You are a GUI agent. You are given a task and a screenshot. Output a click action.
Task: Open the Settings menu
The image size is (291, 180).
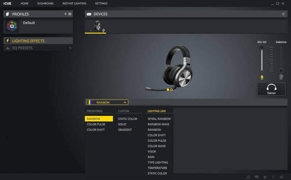(101, 3)
